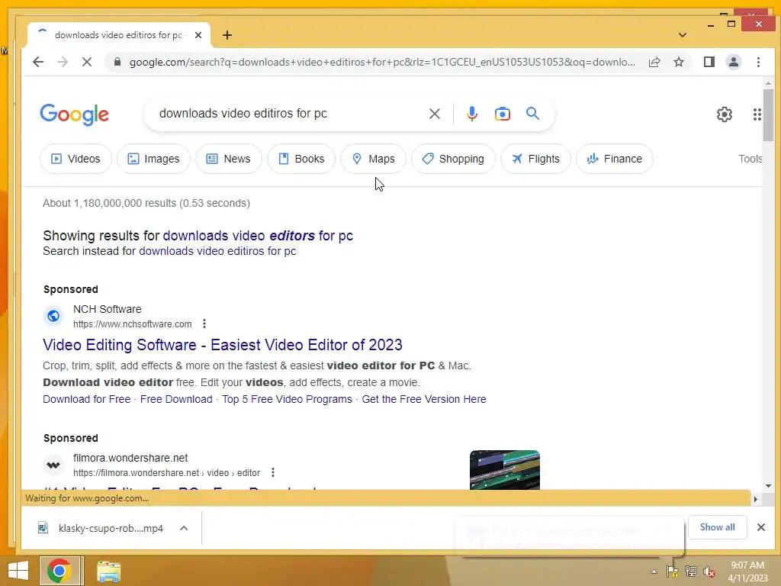The height and width of the screenshot is (586, 781).
Task: Open 'Top 5 Free Video Programs' sitelink
Action: pyautogui.click(x=287, y=399)
